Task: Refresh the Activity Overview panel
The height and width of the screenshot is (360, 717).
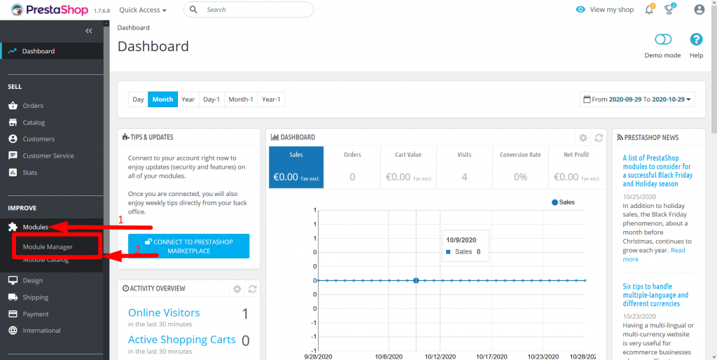Action: (253, 289)
